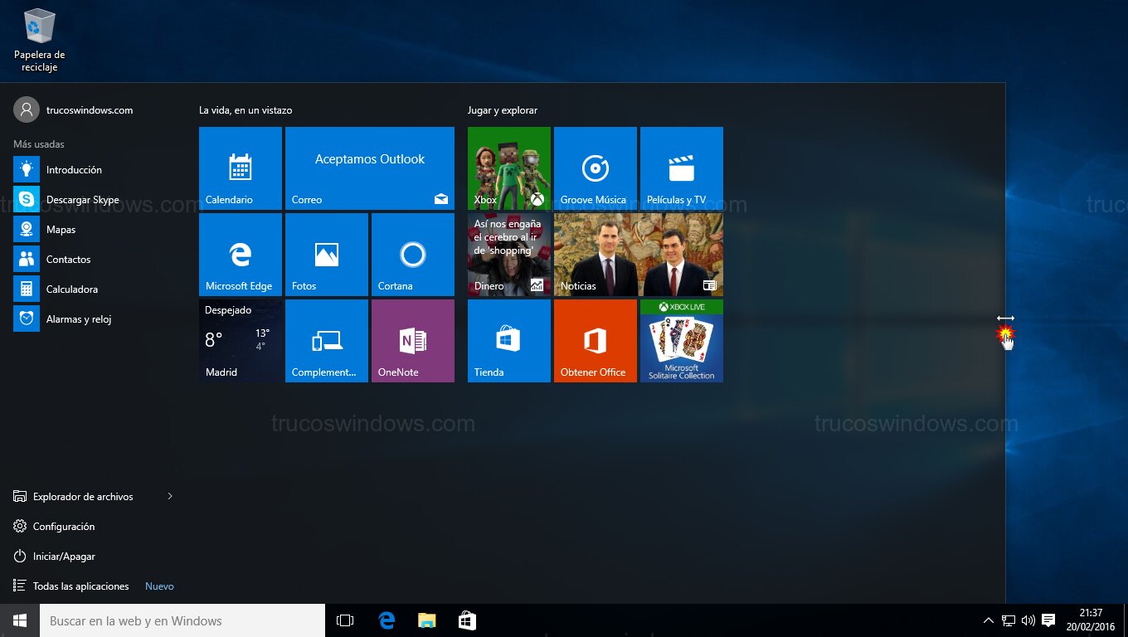Expand Todas las aplicaciones list
Viewport: 1128px width, 637px height.
[80, 586]
